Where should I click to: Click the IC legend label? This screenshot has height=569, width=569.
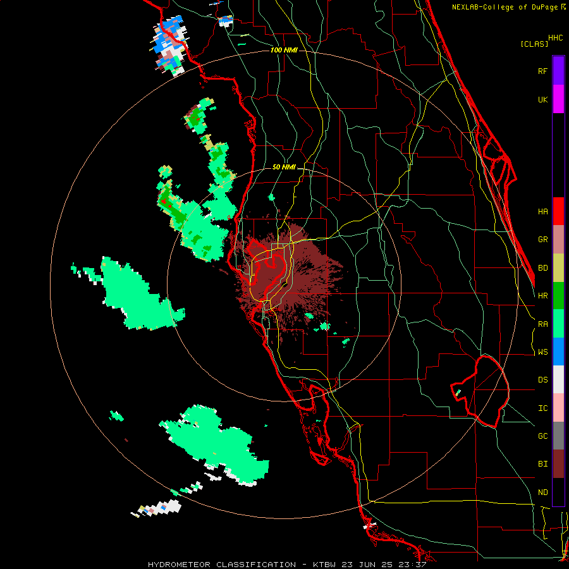542,408
